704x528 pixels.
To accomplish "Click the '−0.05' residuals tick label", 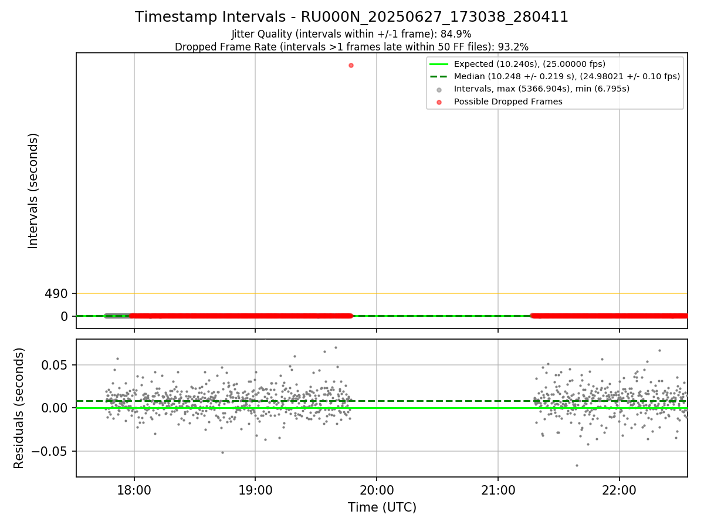I will point(50,451).
